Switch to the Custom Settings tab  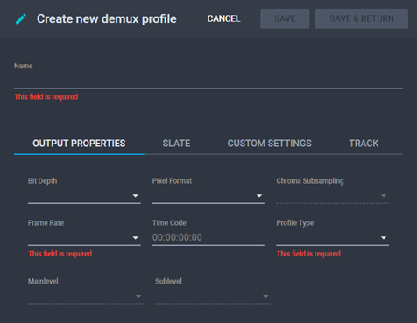click(269, 144)
